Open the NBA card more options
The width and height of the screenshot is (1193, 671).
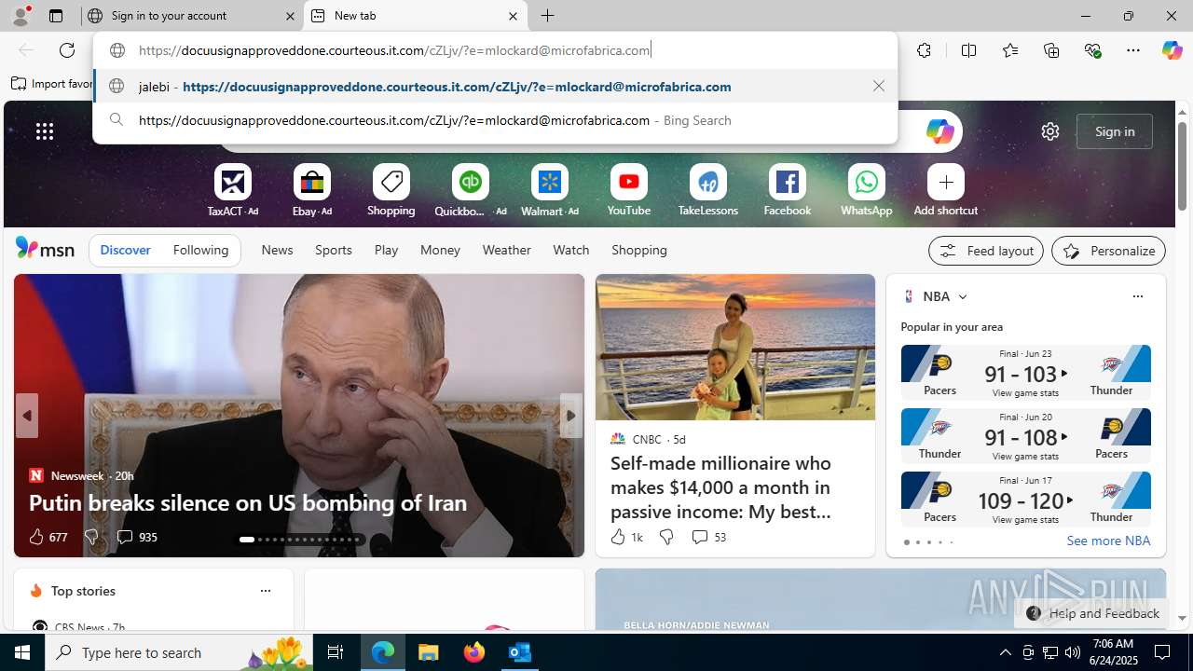click(1137, 296)
